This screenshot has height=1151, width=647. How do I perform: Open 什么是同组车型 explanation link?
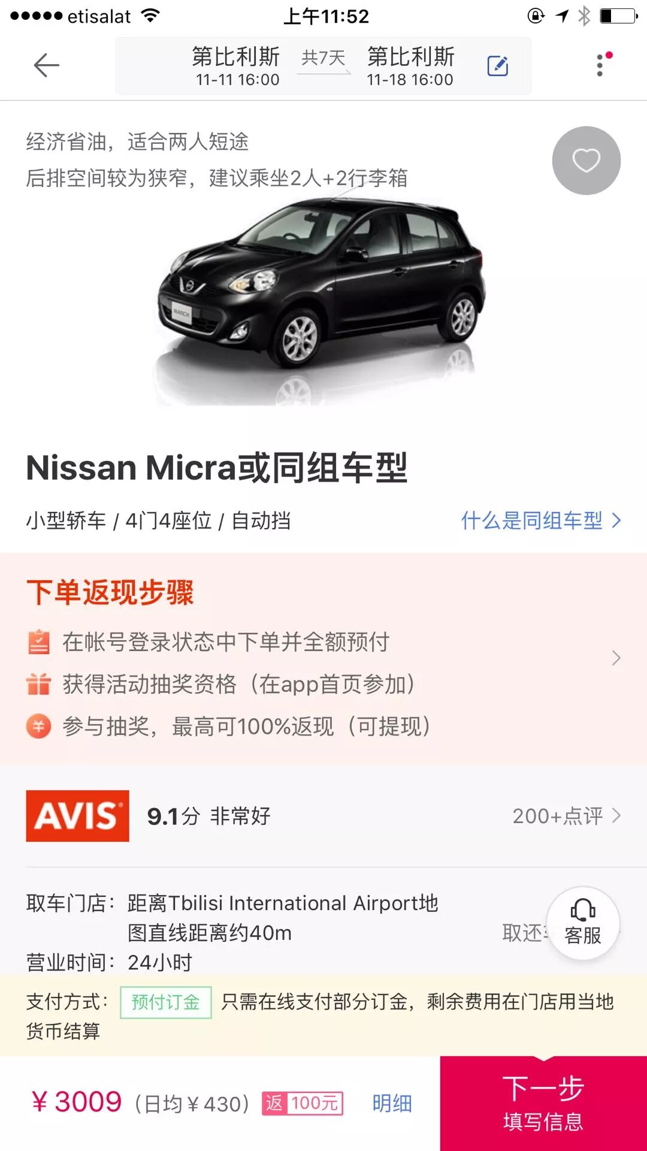(x=540, y=520)
